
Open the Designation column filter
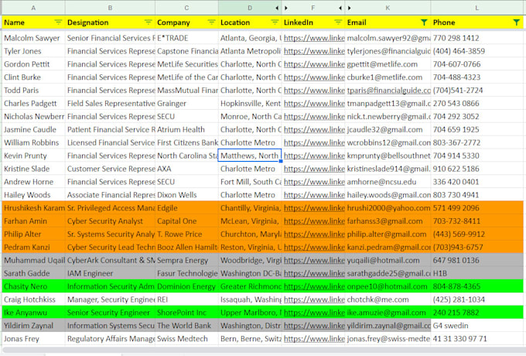149,22
